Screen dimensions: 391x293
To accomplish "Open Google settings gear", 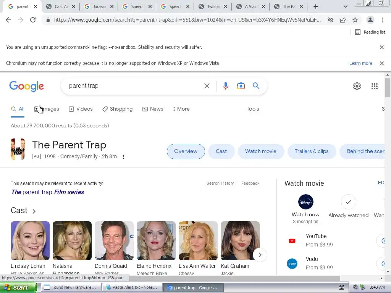I will click(x=357, y=86).
